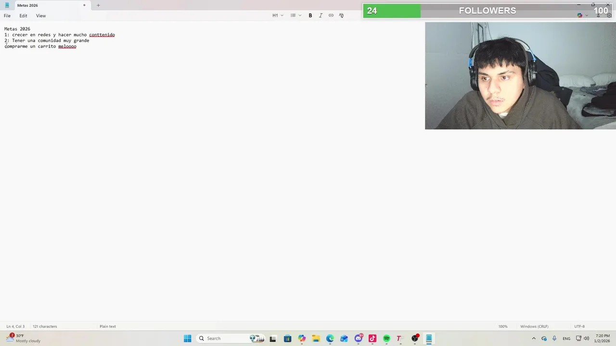
Task: Click the microphone tray icon
Action: (x=554, y=338)
